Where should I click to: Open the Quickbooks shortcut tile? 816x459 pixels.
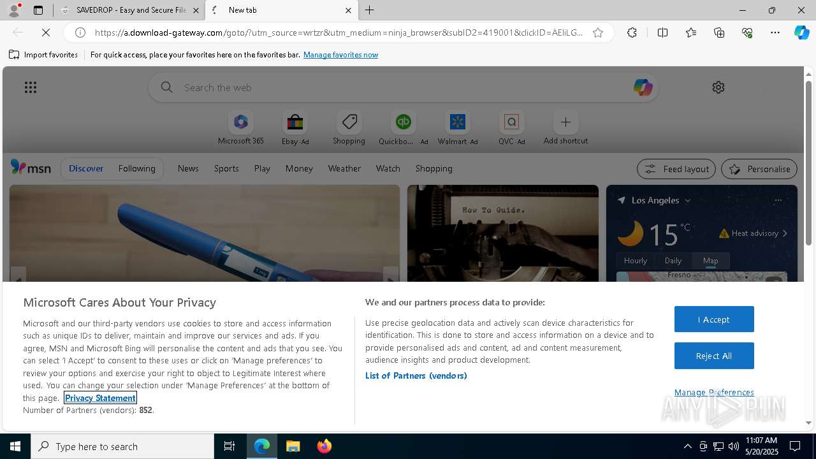404,128
